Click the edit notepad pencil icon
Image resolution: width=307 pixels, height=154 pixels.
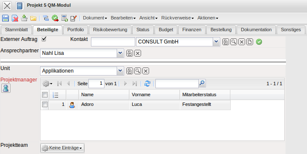click(x=73, y=18)
